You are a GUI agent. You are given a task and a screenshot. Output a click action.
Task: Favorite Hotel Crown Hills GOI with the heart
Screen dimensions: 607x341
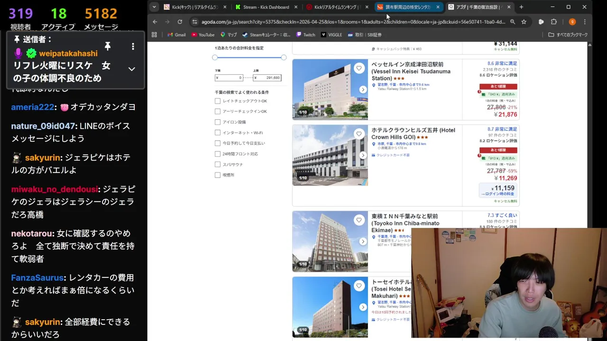tap(359, 134)
